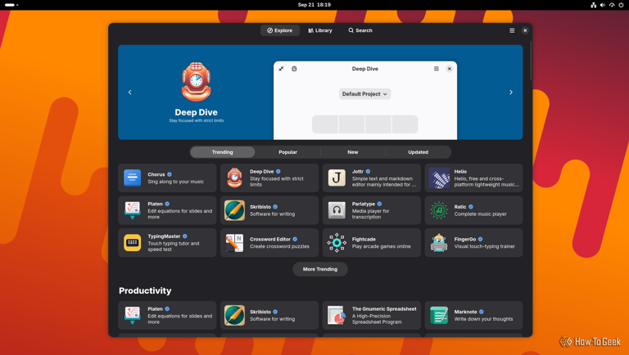Click the Marknote app name
The width and height of the screenshot is (629, 355).
(465, 312)
